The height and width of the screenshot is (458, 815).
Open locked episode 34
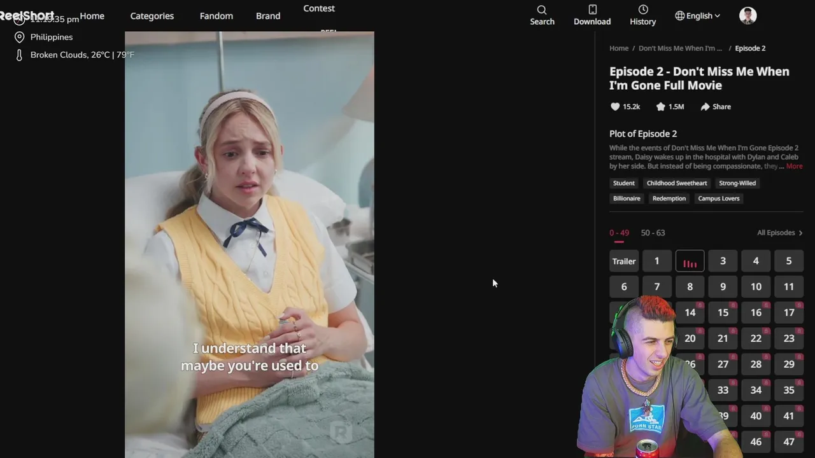[x=756, y=390]
